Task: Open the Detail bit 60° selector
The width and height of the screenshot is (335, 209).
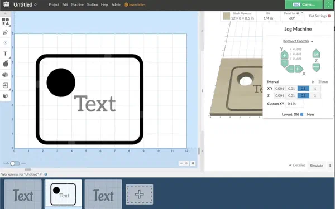Action: tap(292, 16)
